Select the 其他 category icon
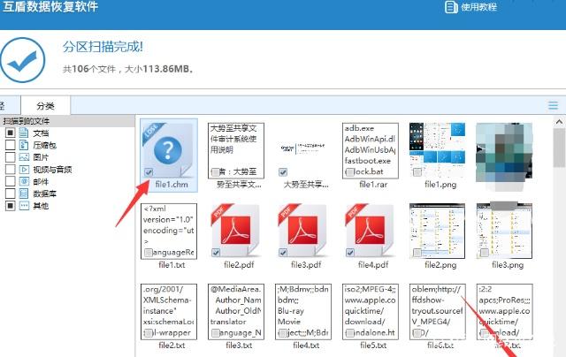Image resolution: width=566 pixels, height=357 pixels. (24, 206)
